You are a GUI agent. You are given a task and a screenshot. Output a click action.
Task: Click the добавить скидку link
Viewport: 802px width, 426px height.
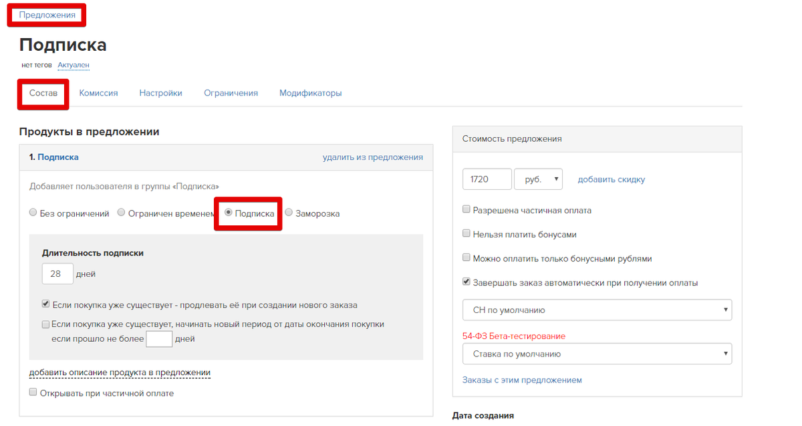click(x=612, y=179)
